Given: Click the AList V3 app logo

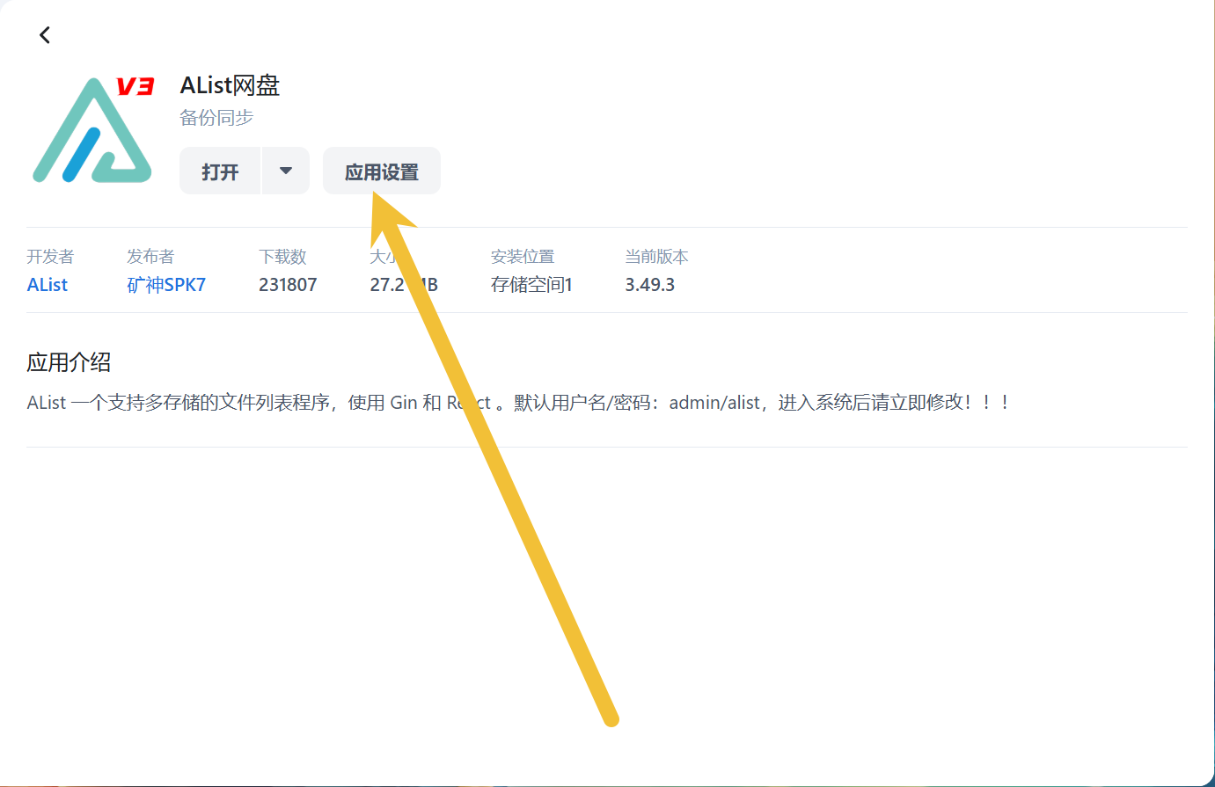Looking at the screenshot, I should [x=93, y=130].
